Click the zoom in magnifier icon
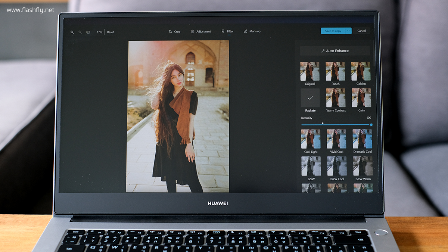The image size is (448, 252). pyautogui.click(x=72, y=32)
